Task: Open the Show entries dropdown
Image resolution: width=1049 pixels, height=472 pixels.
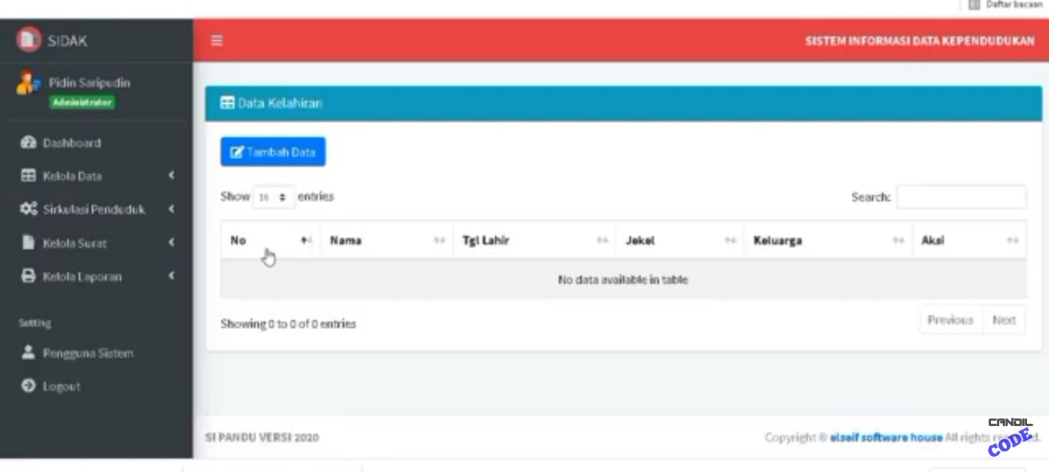Action: click(274, 197)
